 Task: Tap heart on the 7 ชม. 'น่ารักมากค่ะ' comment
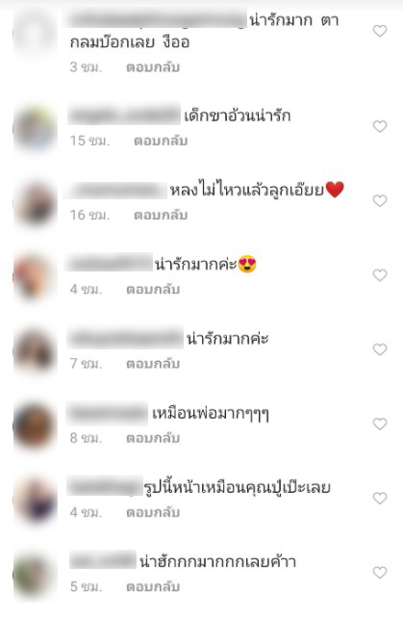pyautogui.click(x=380, y=349)
